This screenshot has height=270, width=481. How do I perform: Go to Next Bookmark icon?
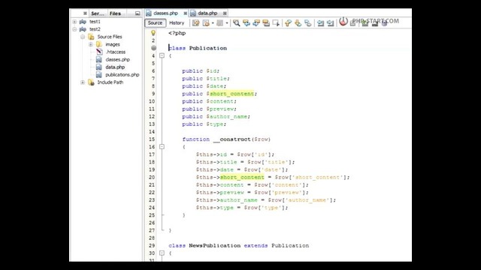298,23
